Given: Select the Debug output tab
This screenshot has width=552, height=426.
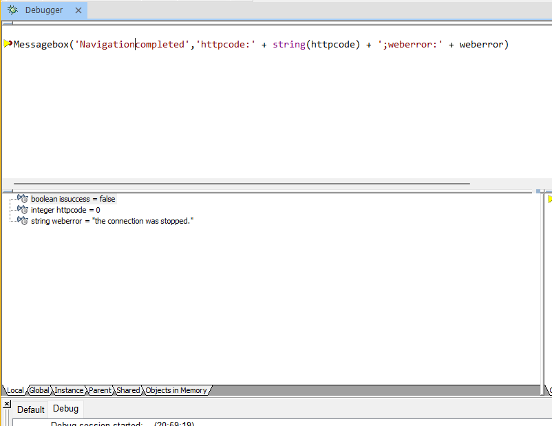Looking at the screenshot, I should [x=66, y=409].
